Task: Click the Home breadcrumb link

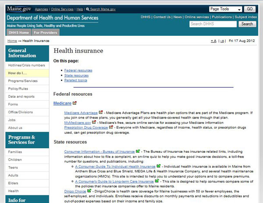Action: pos(12,41)
